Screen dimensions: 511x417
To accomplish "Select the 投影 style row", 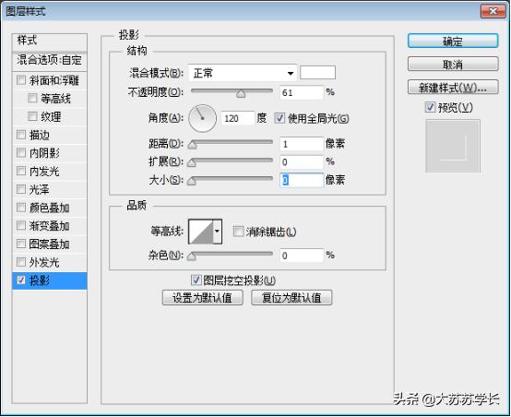I will (50, 280).
